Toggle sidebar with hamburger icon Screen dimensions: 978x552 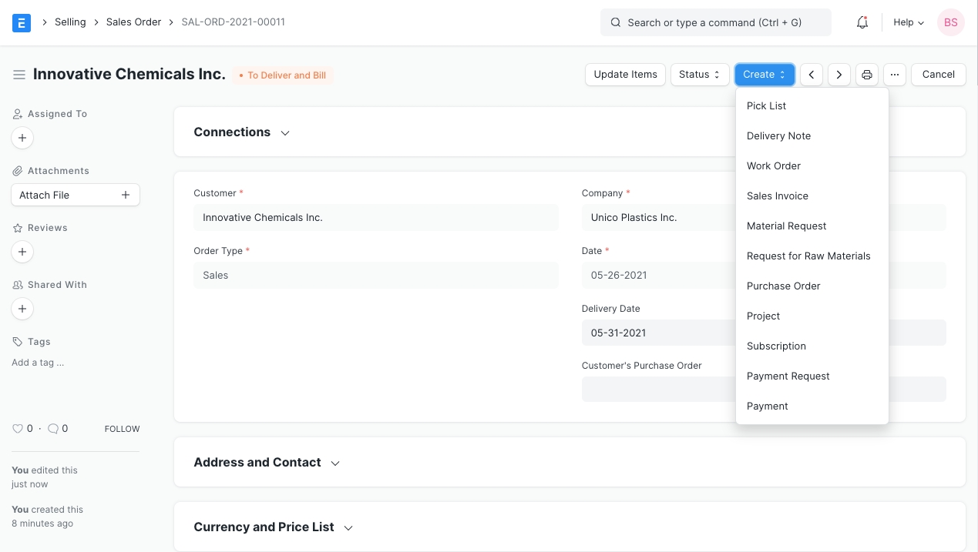(19, 75)
